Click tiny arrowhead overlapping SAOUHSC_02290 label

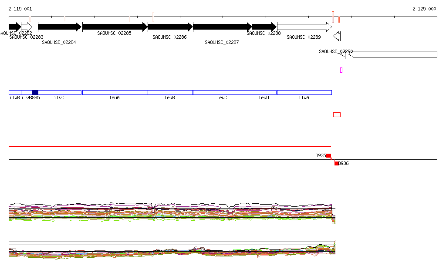coord(343,54)
